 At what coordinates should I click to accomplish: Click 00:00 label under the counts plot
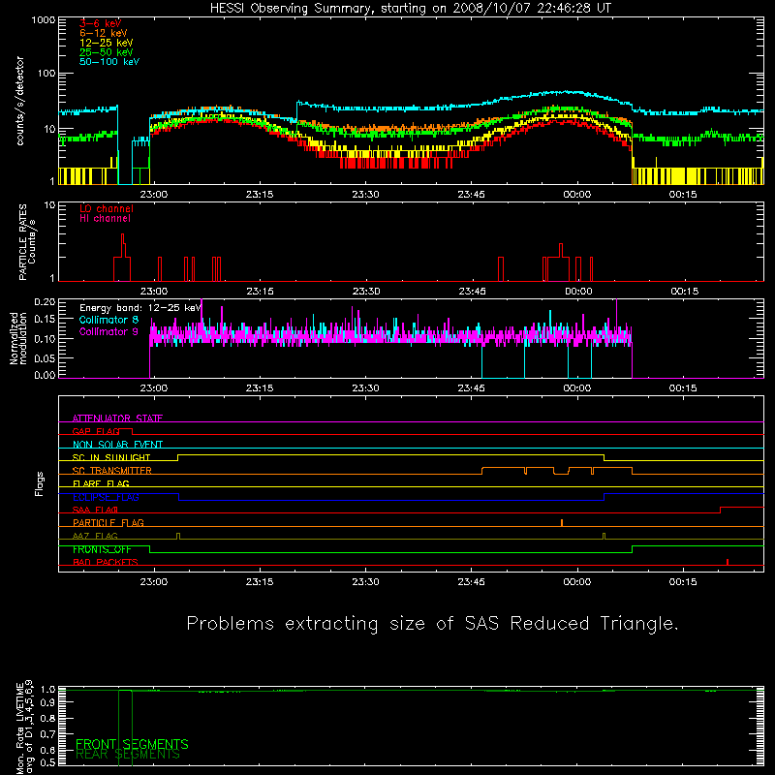click(x=576, y=195)
